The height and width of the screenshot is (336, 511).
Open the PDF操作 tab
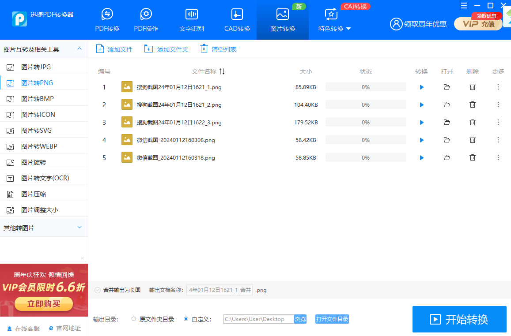point(146,20)
